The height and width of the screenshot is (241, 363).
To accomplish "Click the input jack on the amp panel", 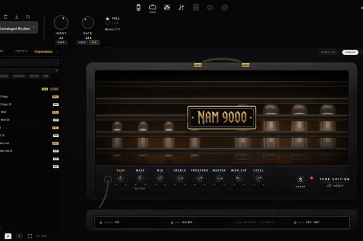I will [108, 179].
